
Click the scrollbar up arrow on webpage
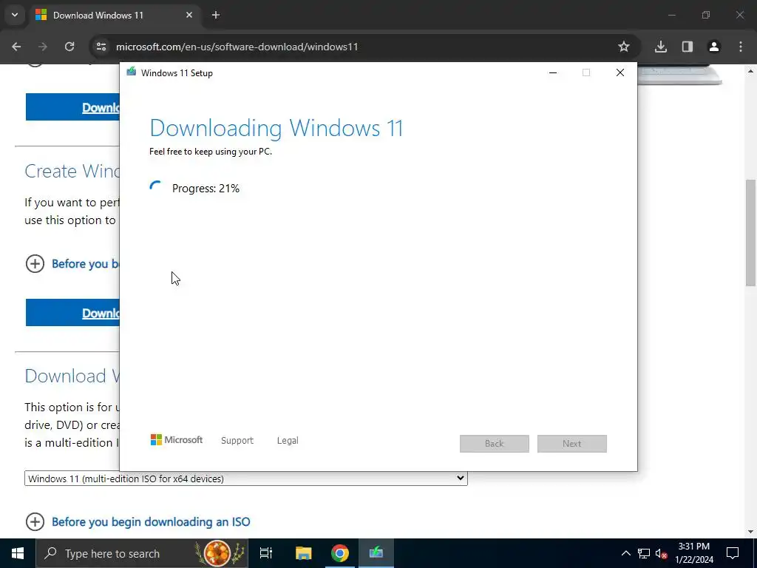click(x=751, y=72)
